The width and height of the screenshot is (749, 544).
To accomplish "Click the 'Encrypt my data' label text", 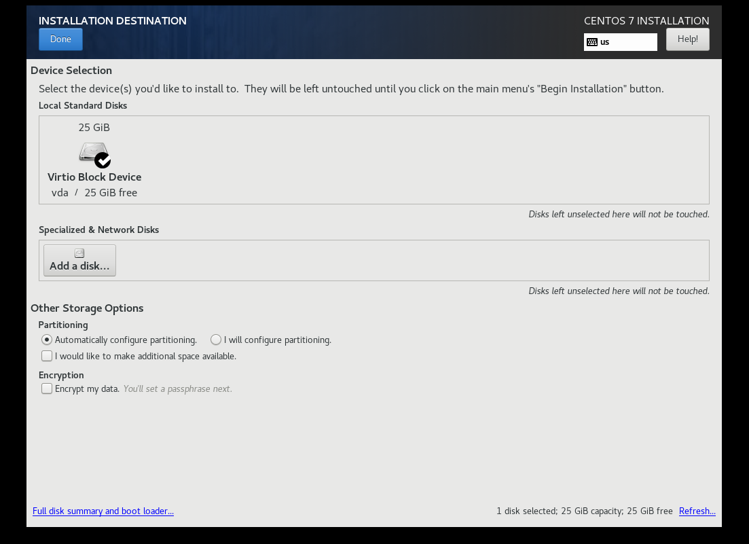I will coord(87,389).
